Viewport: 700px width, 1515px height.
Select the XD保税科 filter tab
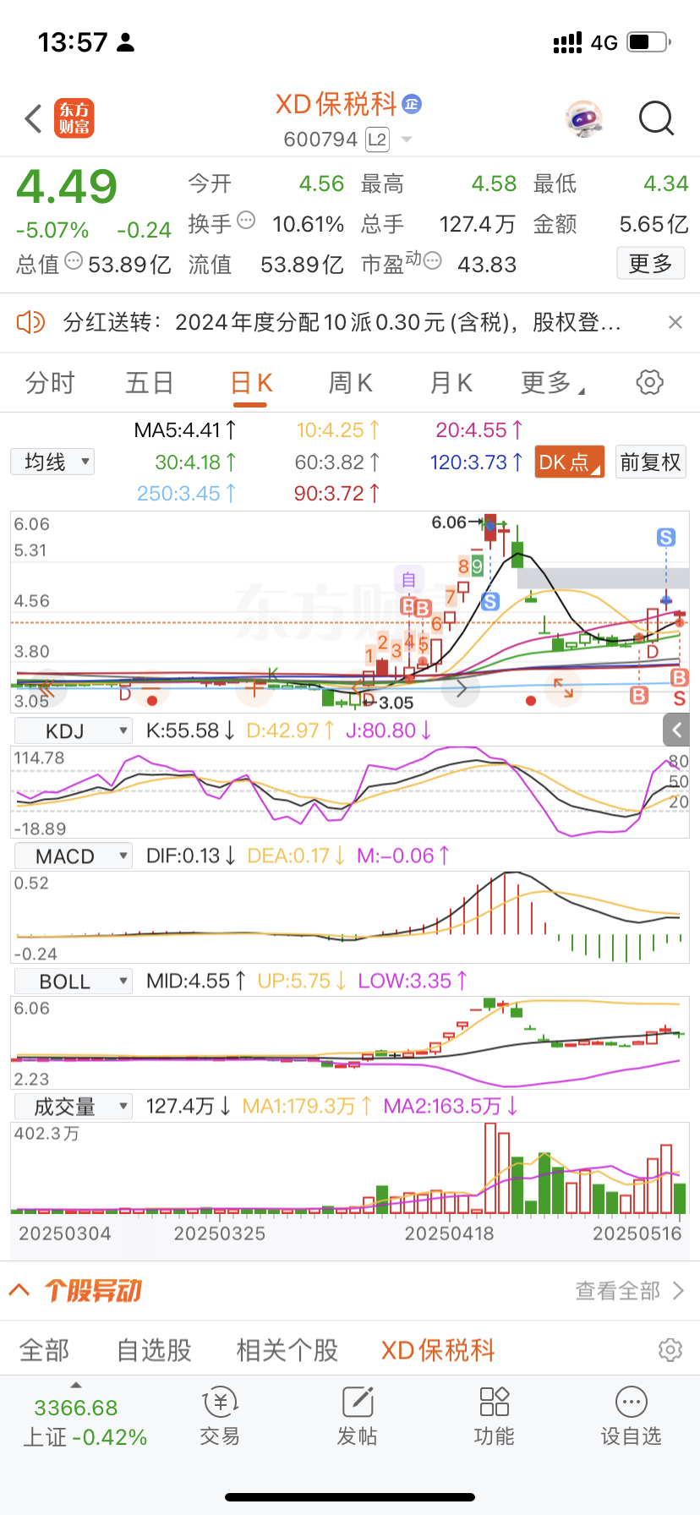[438, 1350]
